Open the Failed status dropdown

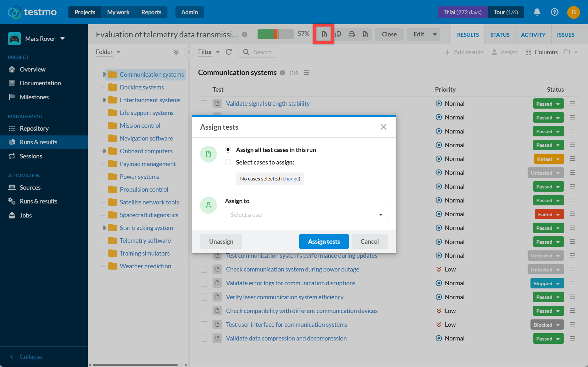click(549, 214)
